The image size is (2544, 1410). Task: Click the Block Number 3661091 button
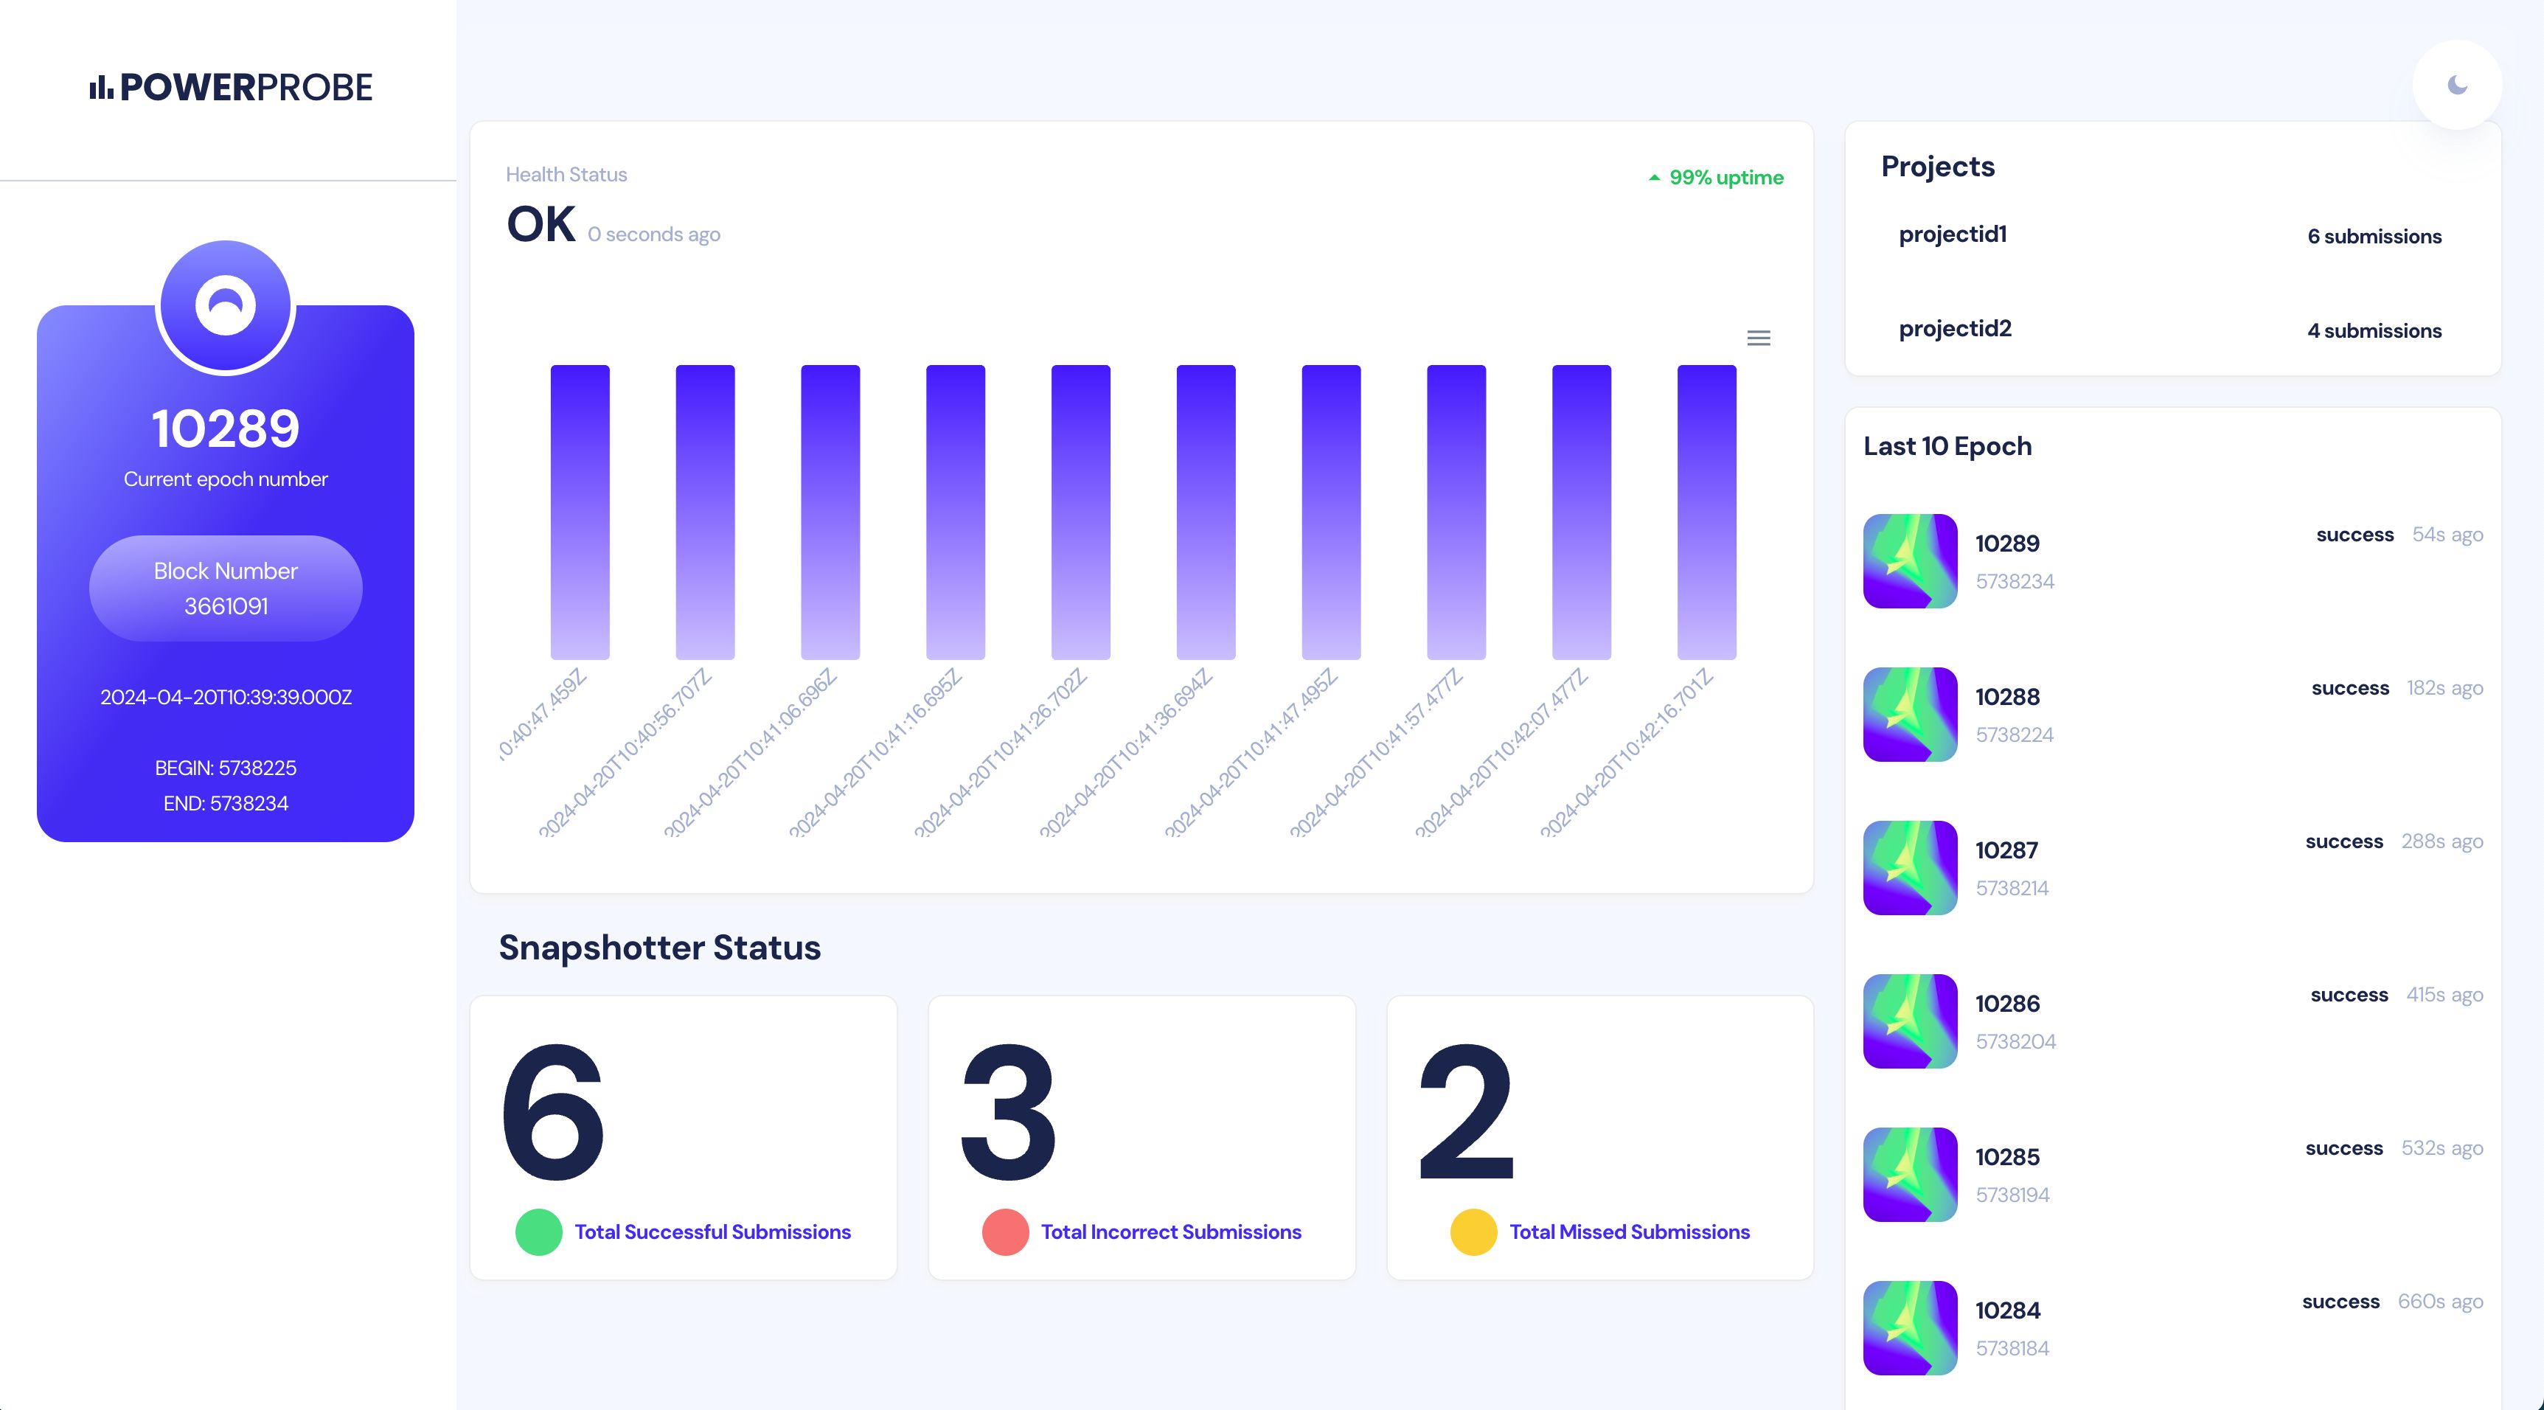pos(225,588)
